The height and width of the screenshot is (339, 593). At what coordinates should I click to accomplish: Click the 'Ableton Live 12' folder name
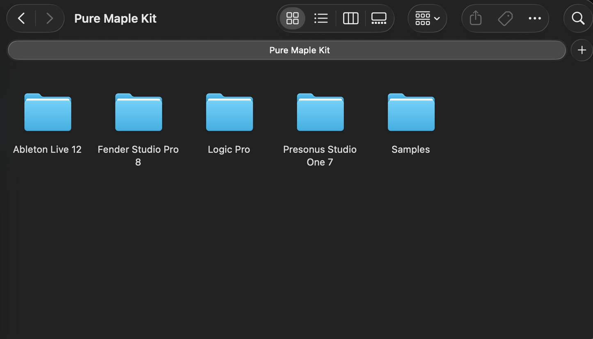[47, 150]
